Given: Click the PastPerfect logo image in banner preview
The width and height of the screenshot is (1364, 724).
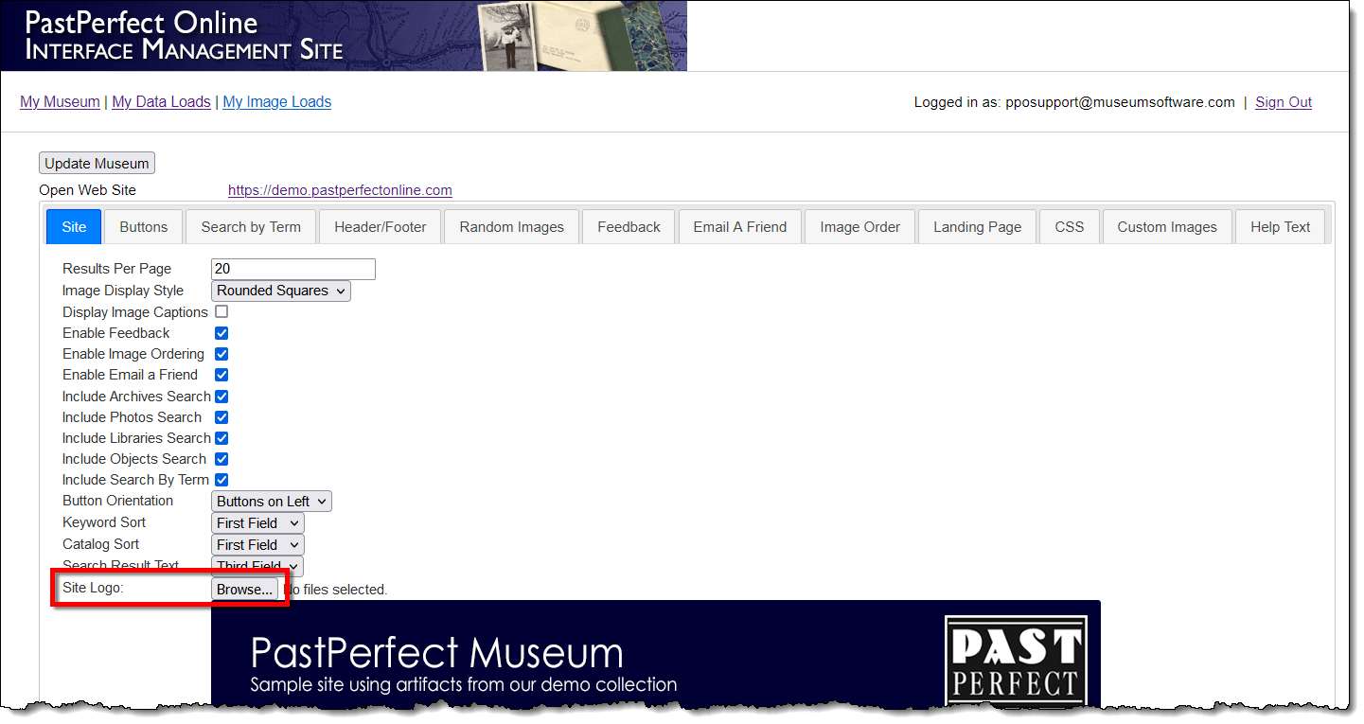Looking at the screenshot, I should (x=1016, y=662).
